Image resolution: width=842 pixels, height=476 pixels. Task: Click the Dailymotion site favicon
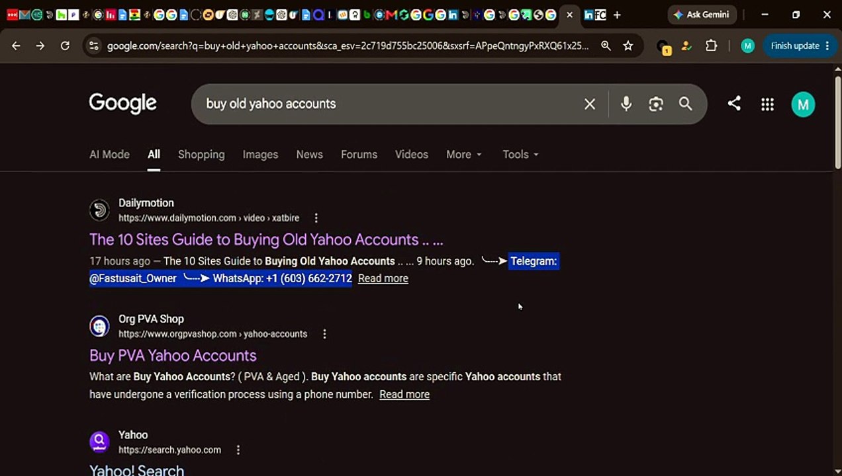click(99, 210)
